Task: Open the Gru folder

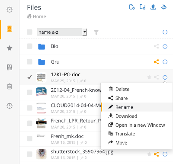Action: point(55,62)
